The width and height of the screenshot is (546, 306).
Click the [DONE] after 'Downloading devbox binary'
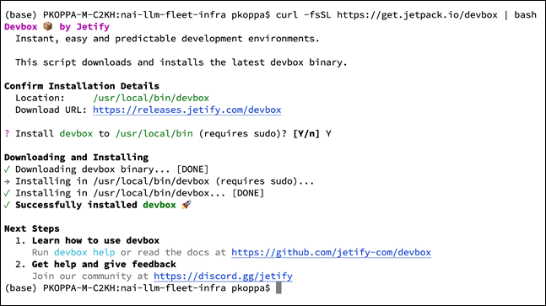[192, 169]
